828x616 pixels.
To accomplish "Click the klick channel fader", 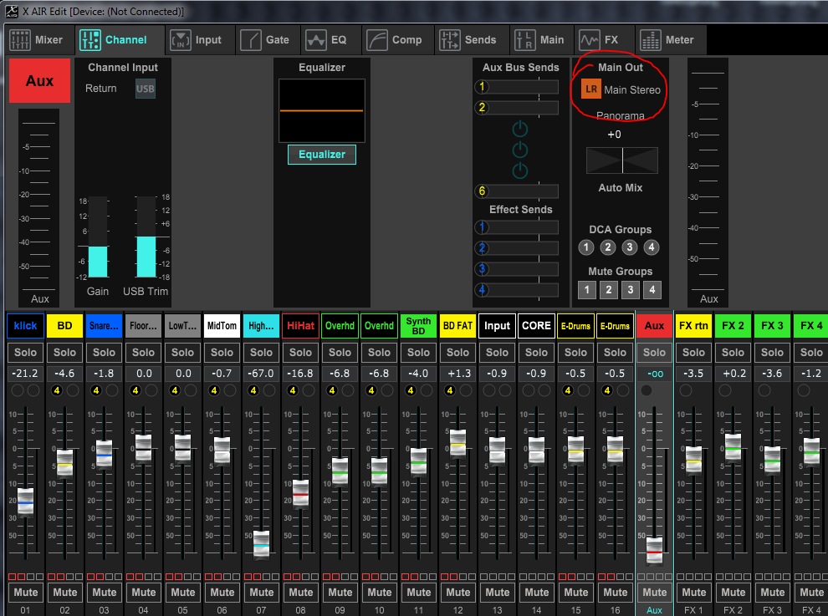I will pyautogui.click(x=25, y=501).
